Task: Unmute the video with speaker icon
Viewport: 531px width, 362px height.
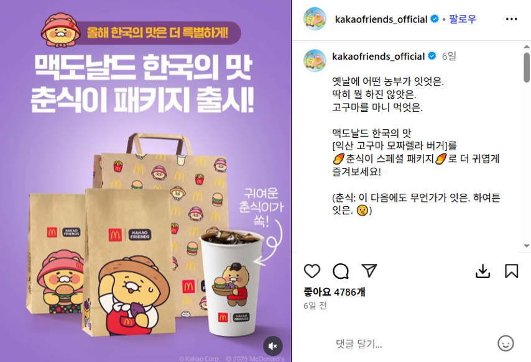Action: tap(272, 346)
